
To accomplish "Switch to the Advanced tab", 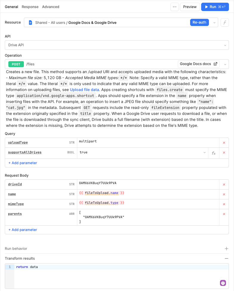I will [x=50, y=7].
